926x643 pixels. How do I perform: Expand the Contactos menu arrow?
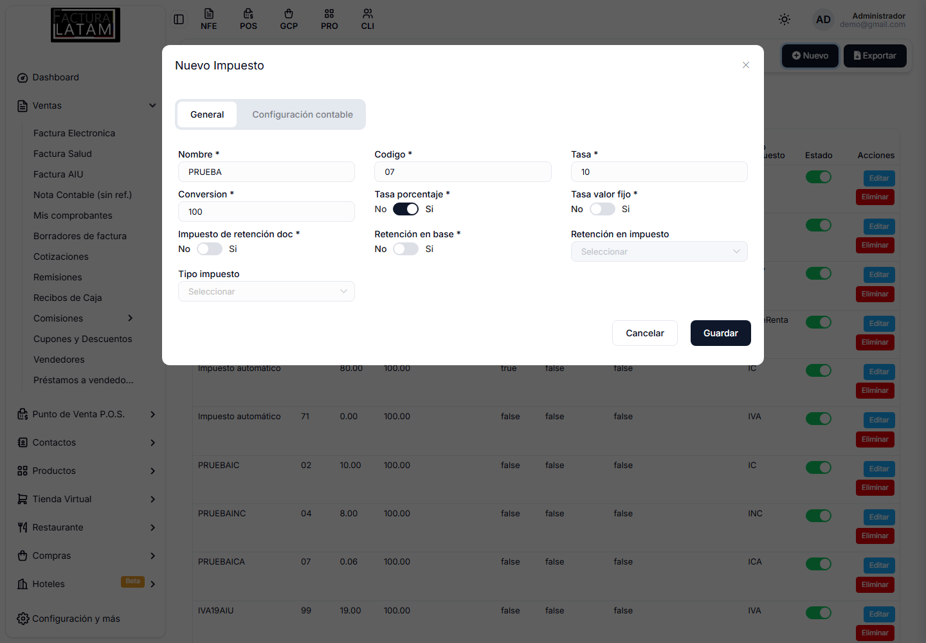(152, 442)
